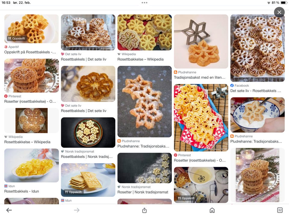
Task: Open Det søte liv - Rosettbakkels Facebook result
Action: click(x=256, y=91)
